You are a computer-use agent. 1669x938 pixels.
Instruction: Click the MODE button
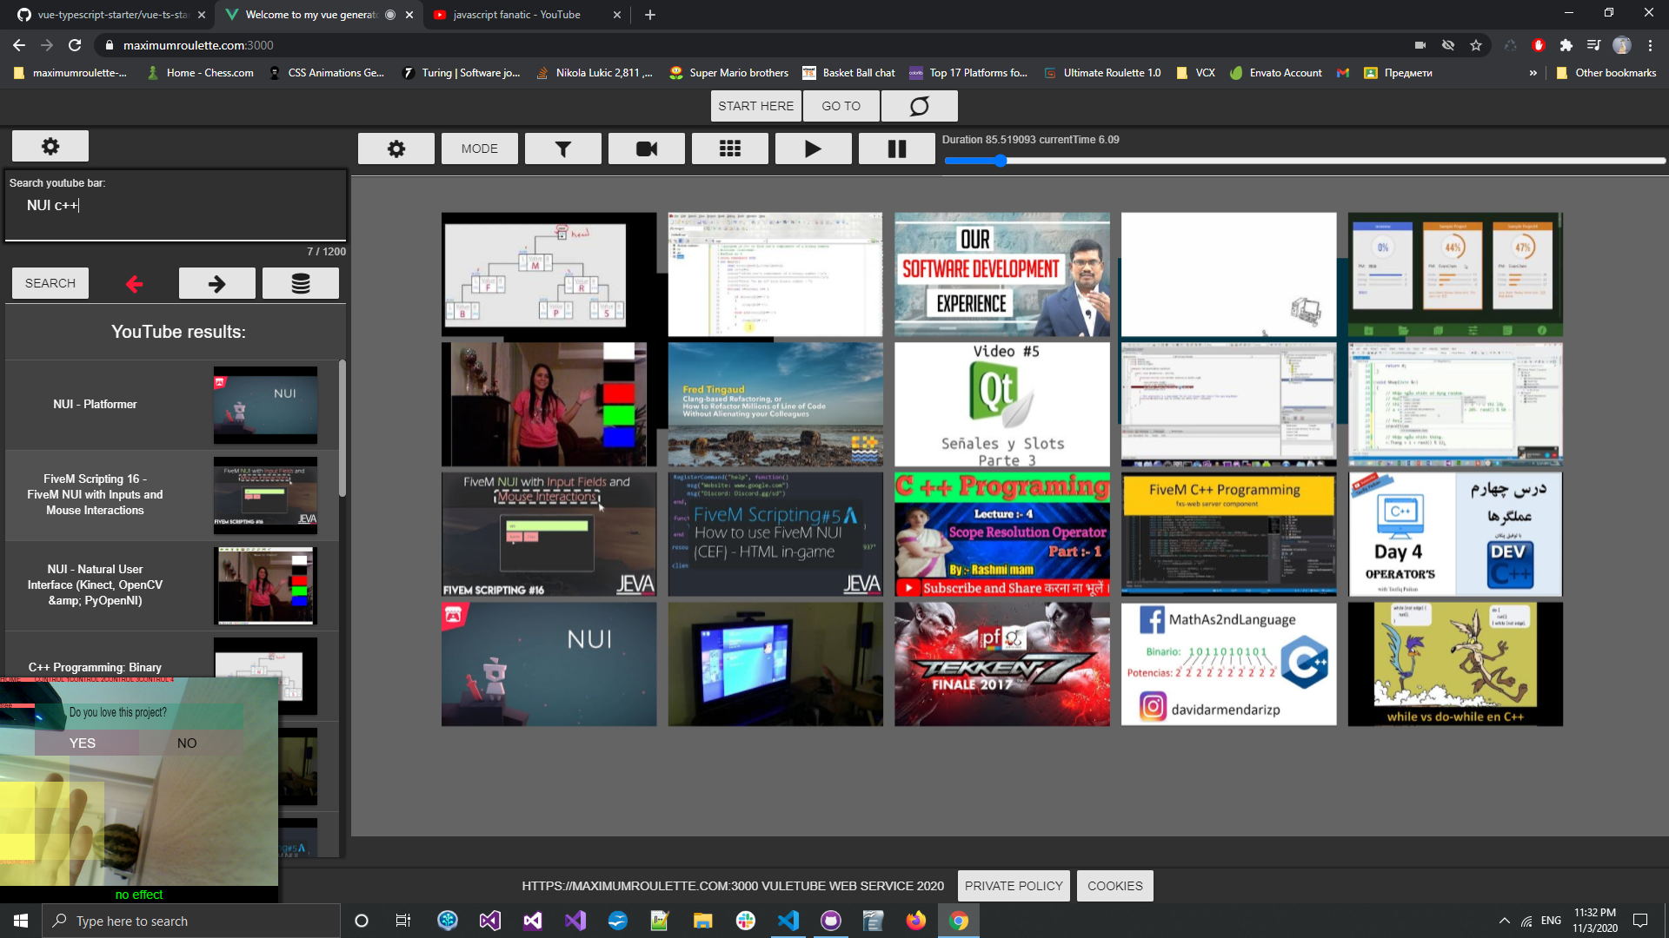coord(480,149)
